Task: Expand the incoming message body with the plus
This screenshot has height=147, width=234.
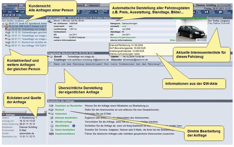Action: pos(49,64)
